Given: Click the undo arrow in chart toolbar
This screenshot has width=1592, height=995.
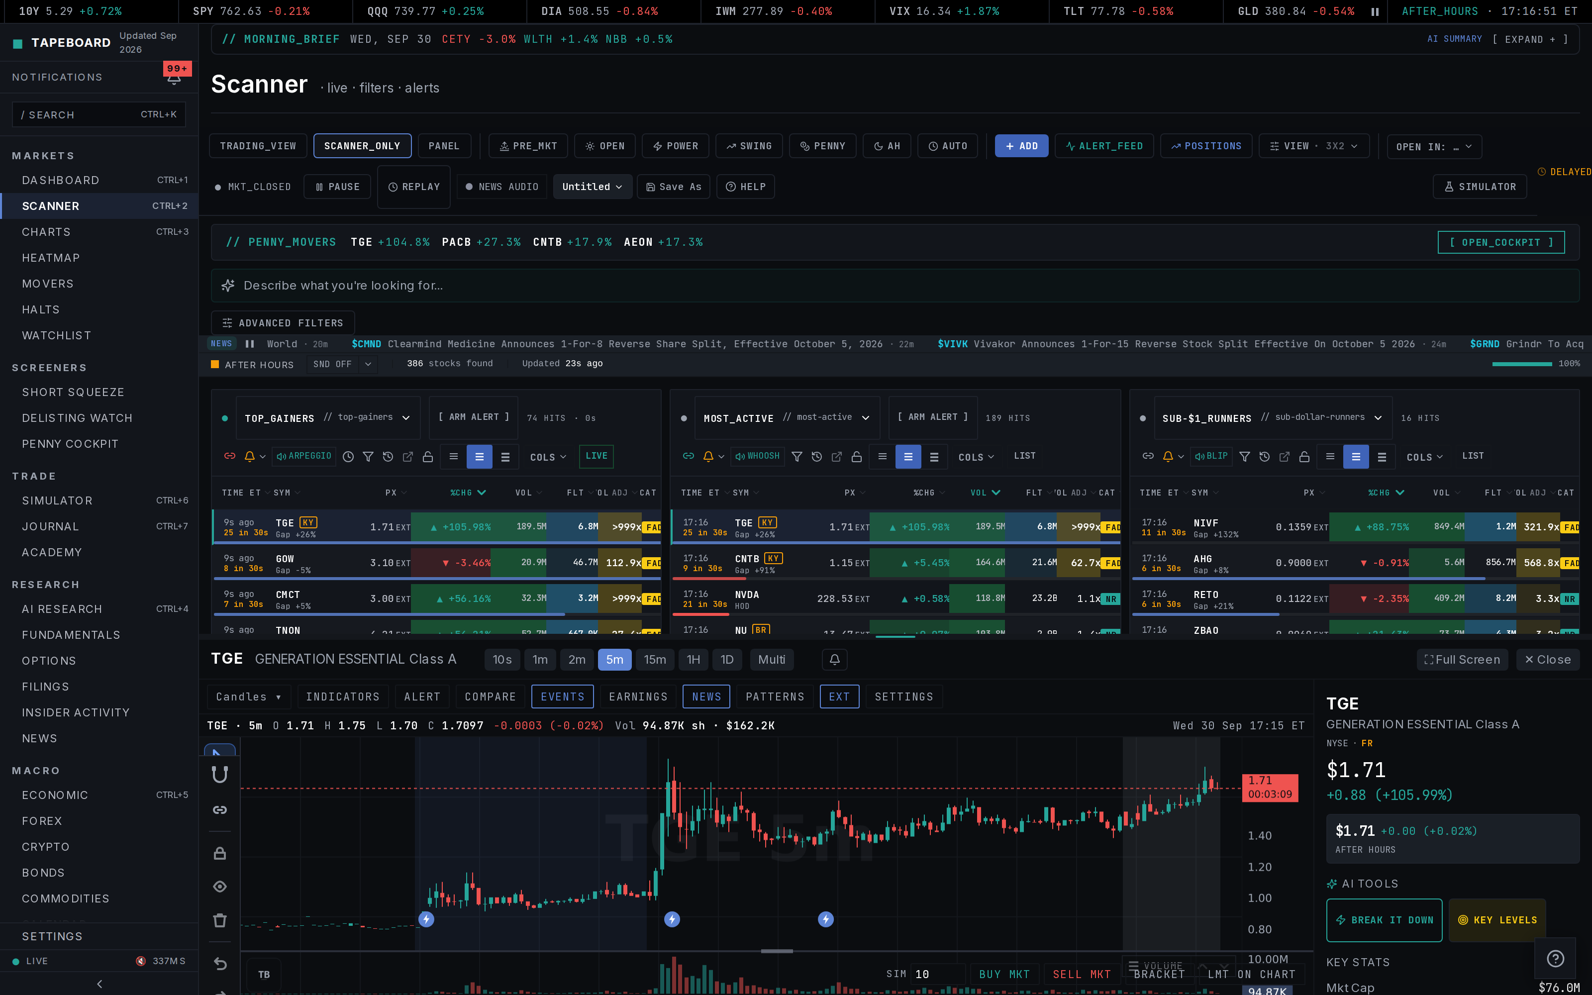Looking at the screenshot, I should (x=220, y=964).
